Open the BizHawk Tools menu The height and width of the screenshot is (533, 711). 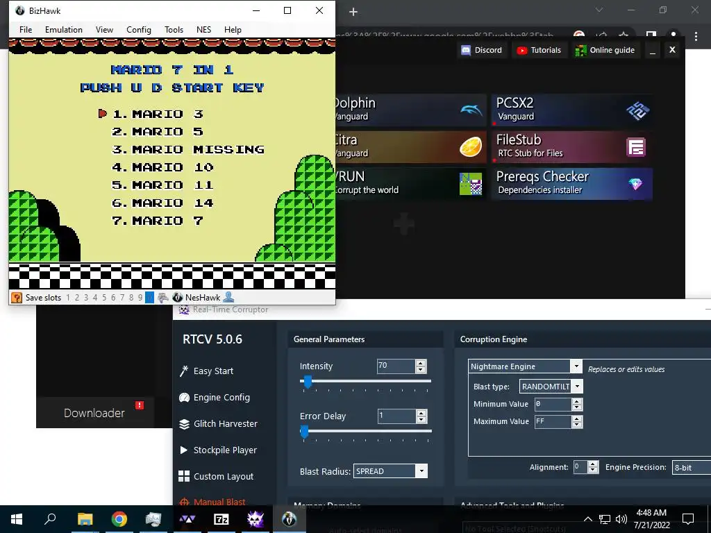click(174, 29)
